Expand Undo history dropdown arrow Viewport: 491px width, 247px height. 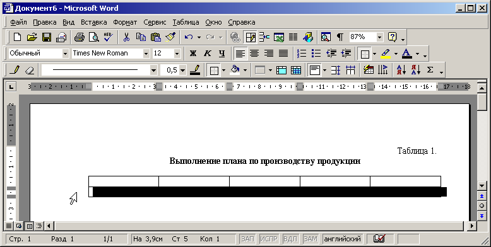click(x=199, y=38)
